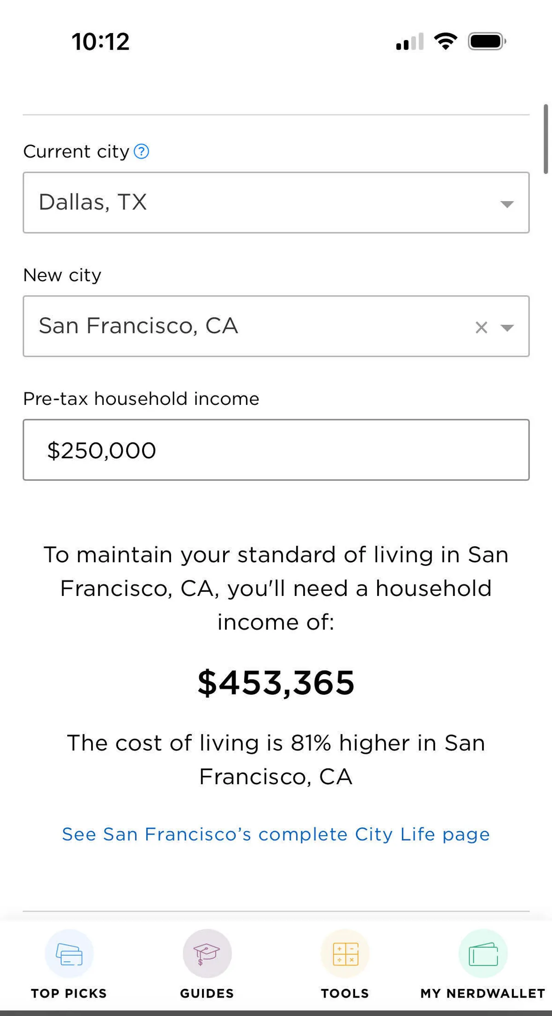Open San Francisco's complete City Life page
The image size is (552, 1016).
pyautogui.click(x=276, y=834)
